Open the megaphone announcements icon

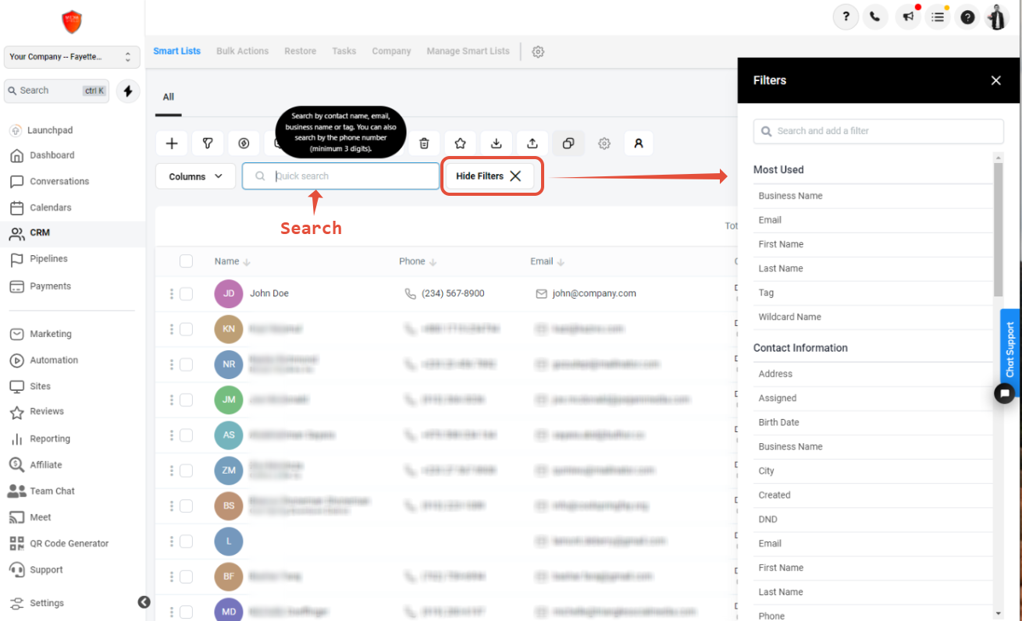pos(908,16)
